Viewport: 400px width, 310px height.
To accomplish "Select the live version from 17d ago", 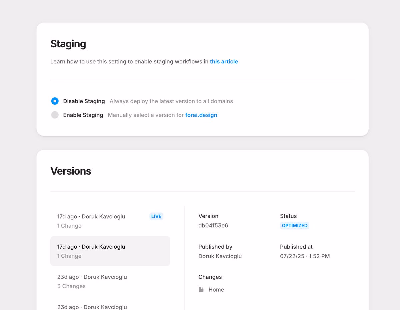I will pyautogui.click(x=110, y=221).
